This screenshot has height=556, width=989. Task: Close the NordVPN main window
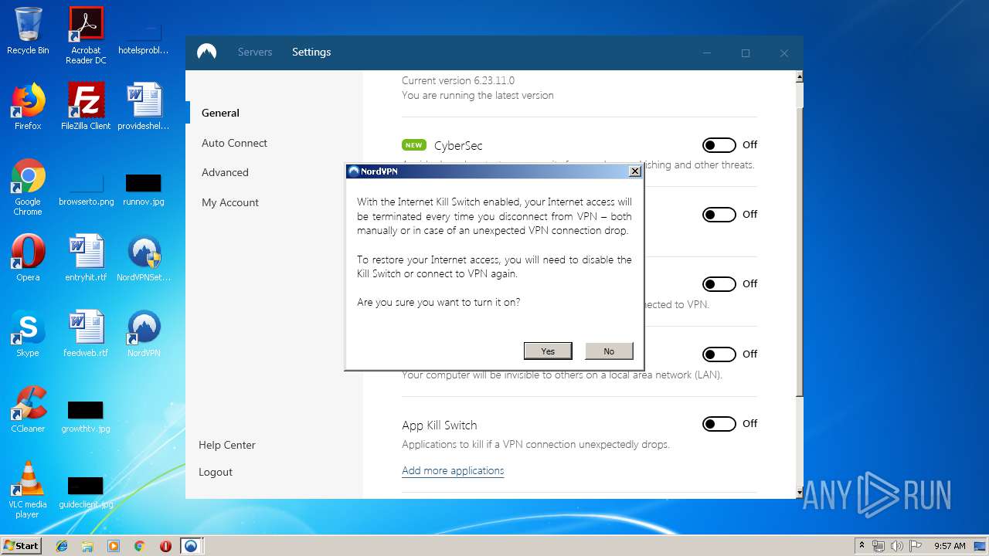click(x=784, y=53)
